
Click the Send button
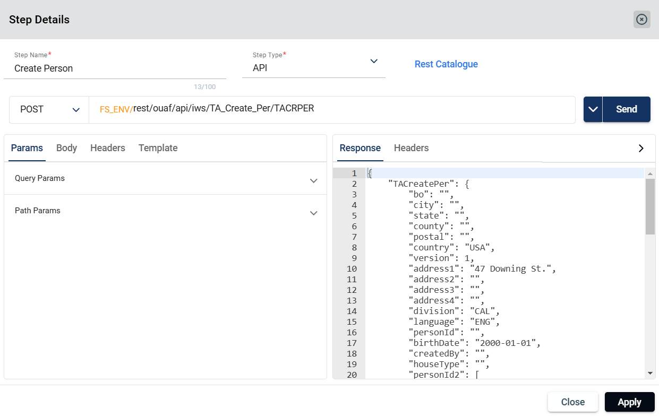pos(626,109)
